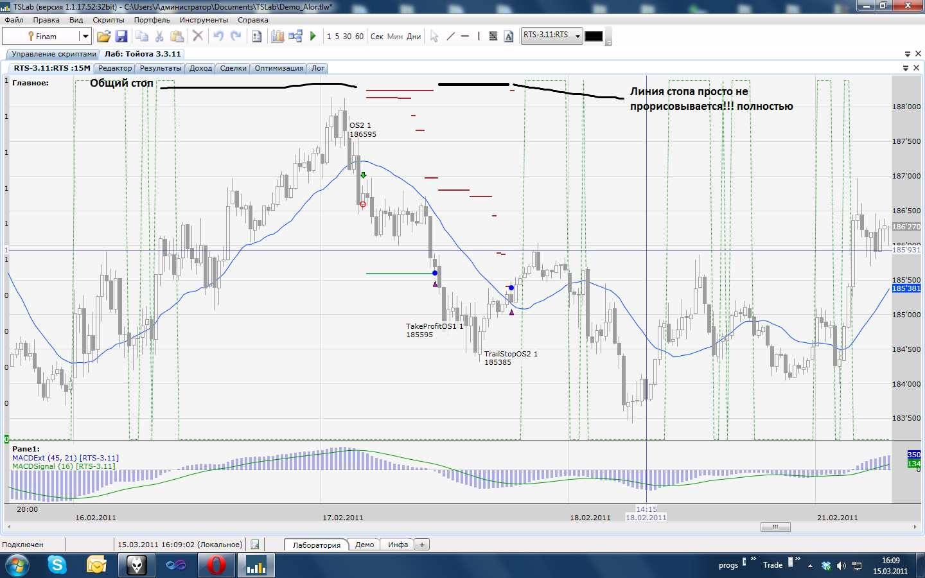Image resolution: width=925 pixels, height=578 pixels.
Task: Open Skype from the taskbar
Action: coord(57,565)
